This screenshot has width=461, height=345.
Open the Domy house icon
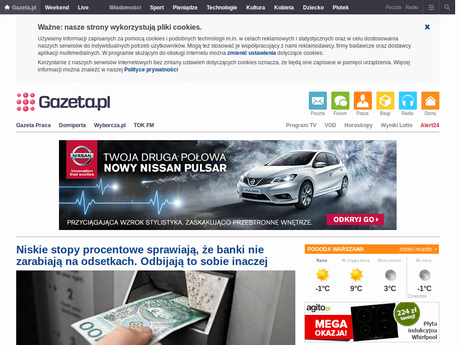coord(430,101)
